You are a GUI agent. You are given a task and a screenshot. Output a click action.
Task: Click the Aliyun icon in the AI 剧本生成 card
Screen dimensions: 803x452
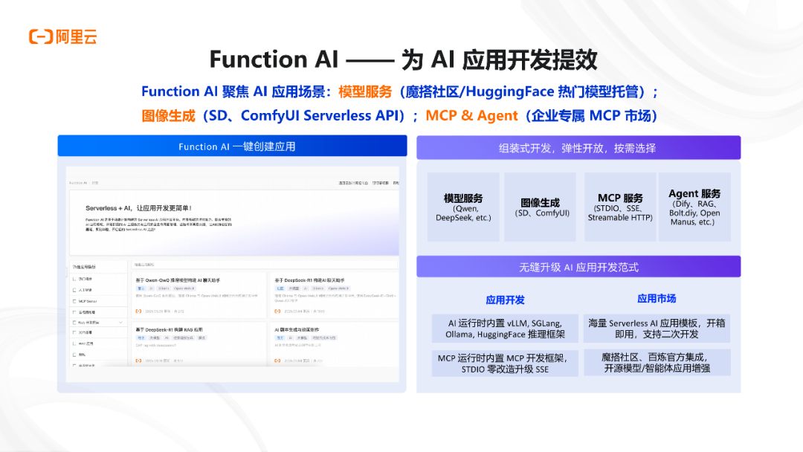click(277, 361)
